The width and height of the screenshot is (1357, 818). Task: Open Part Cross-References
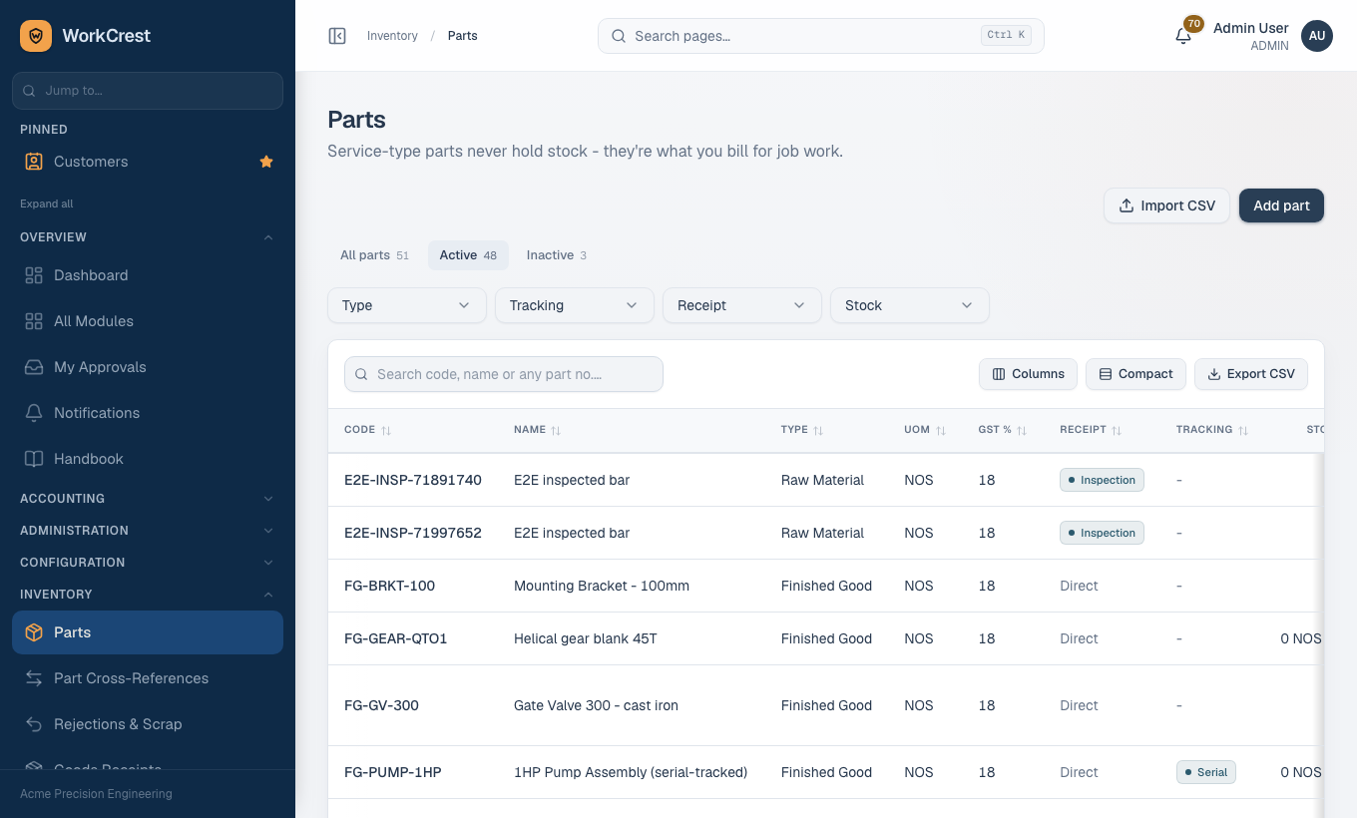pyautogui.click(x=148, y=678)
